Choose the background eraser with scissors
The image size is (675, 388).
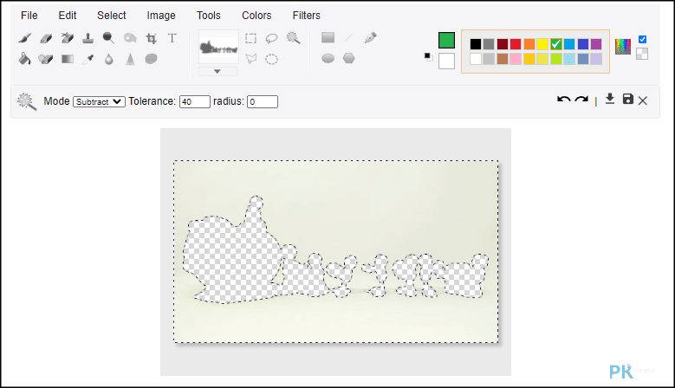(68, 38)
